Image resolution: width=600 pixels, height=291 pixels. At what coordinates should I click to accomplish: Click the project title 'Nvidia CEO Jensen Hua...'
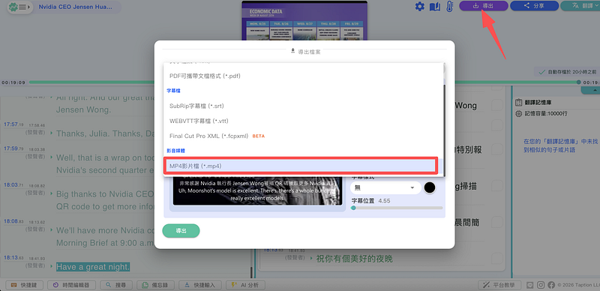pyautogui.click(x=75, y=7)
